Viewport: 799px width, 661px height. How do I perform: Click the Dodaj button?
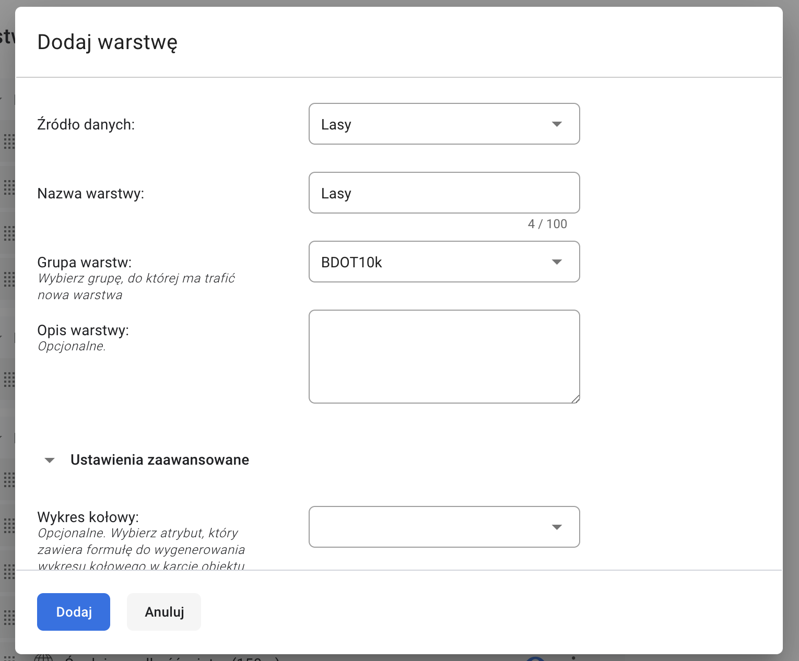tap(74, 612)
